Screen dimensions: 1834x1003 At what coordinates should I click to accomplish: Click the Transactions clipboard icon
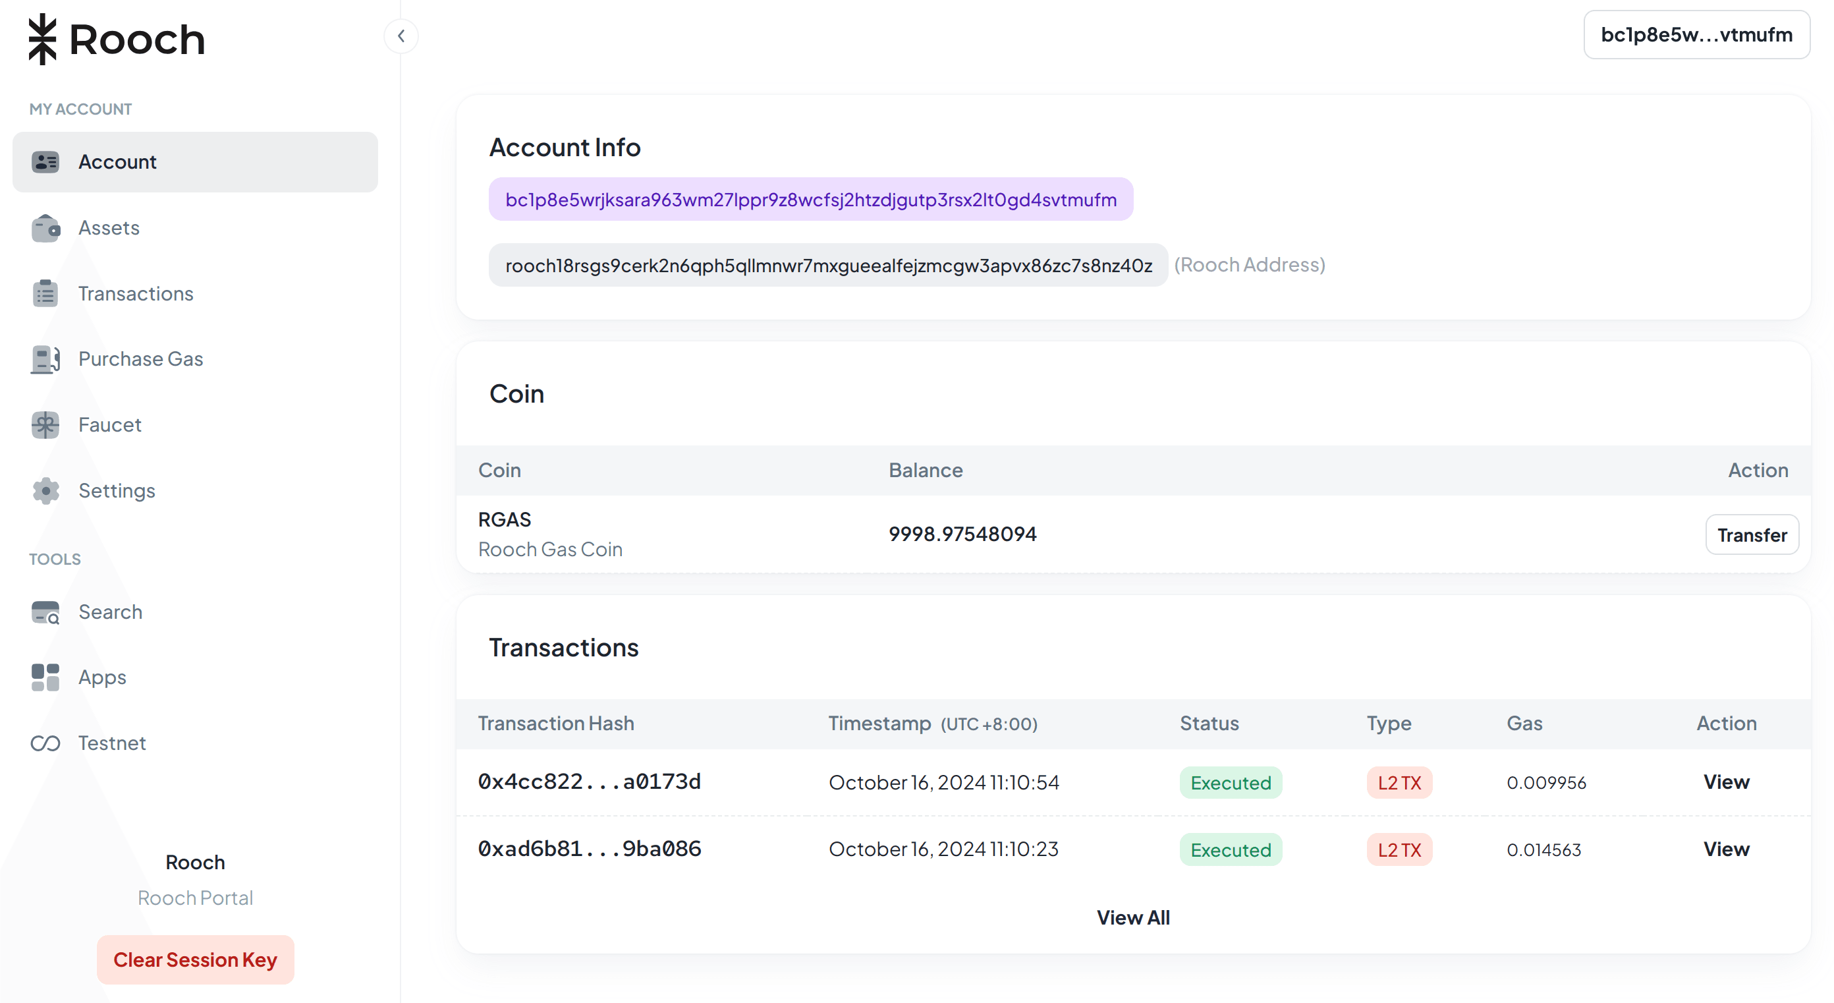(x=45, y=293)
